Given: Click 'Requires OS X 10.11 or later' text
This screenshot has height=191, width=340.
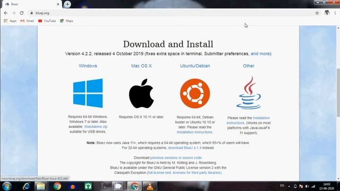Looking at the screenshot, I should [x=141, y=117].
